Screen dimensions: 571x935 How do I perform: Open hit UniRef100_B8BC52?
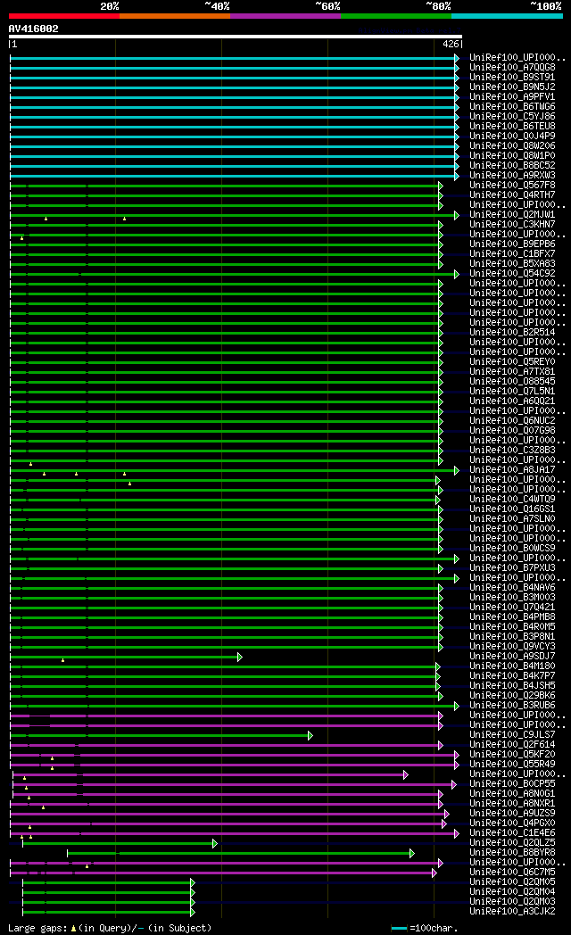(x=512, y=165)
